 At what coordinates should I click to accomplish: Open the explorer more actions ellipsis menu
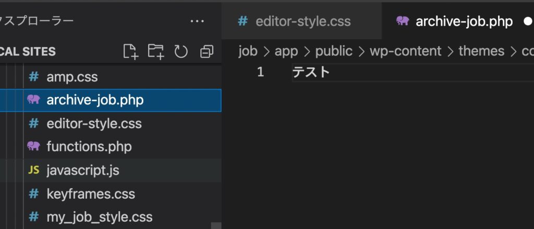197,21
